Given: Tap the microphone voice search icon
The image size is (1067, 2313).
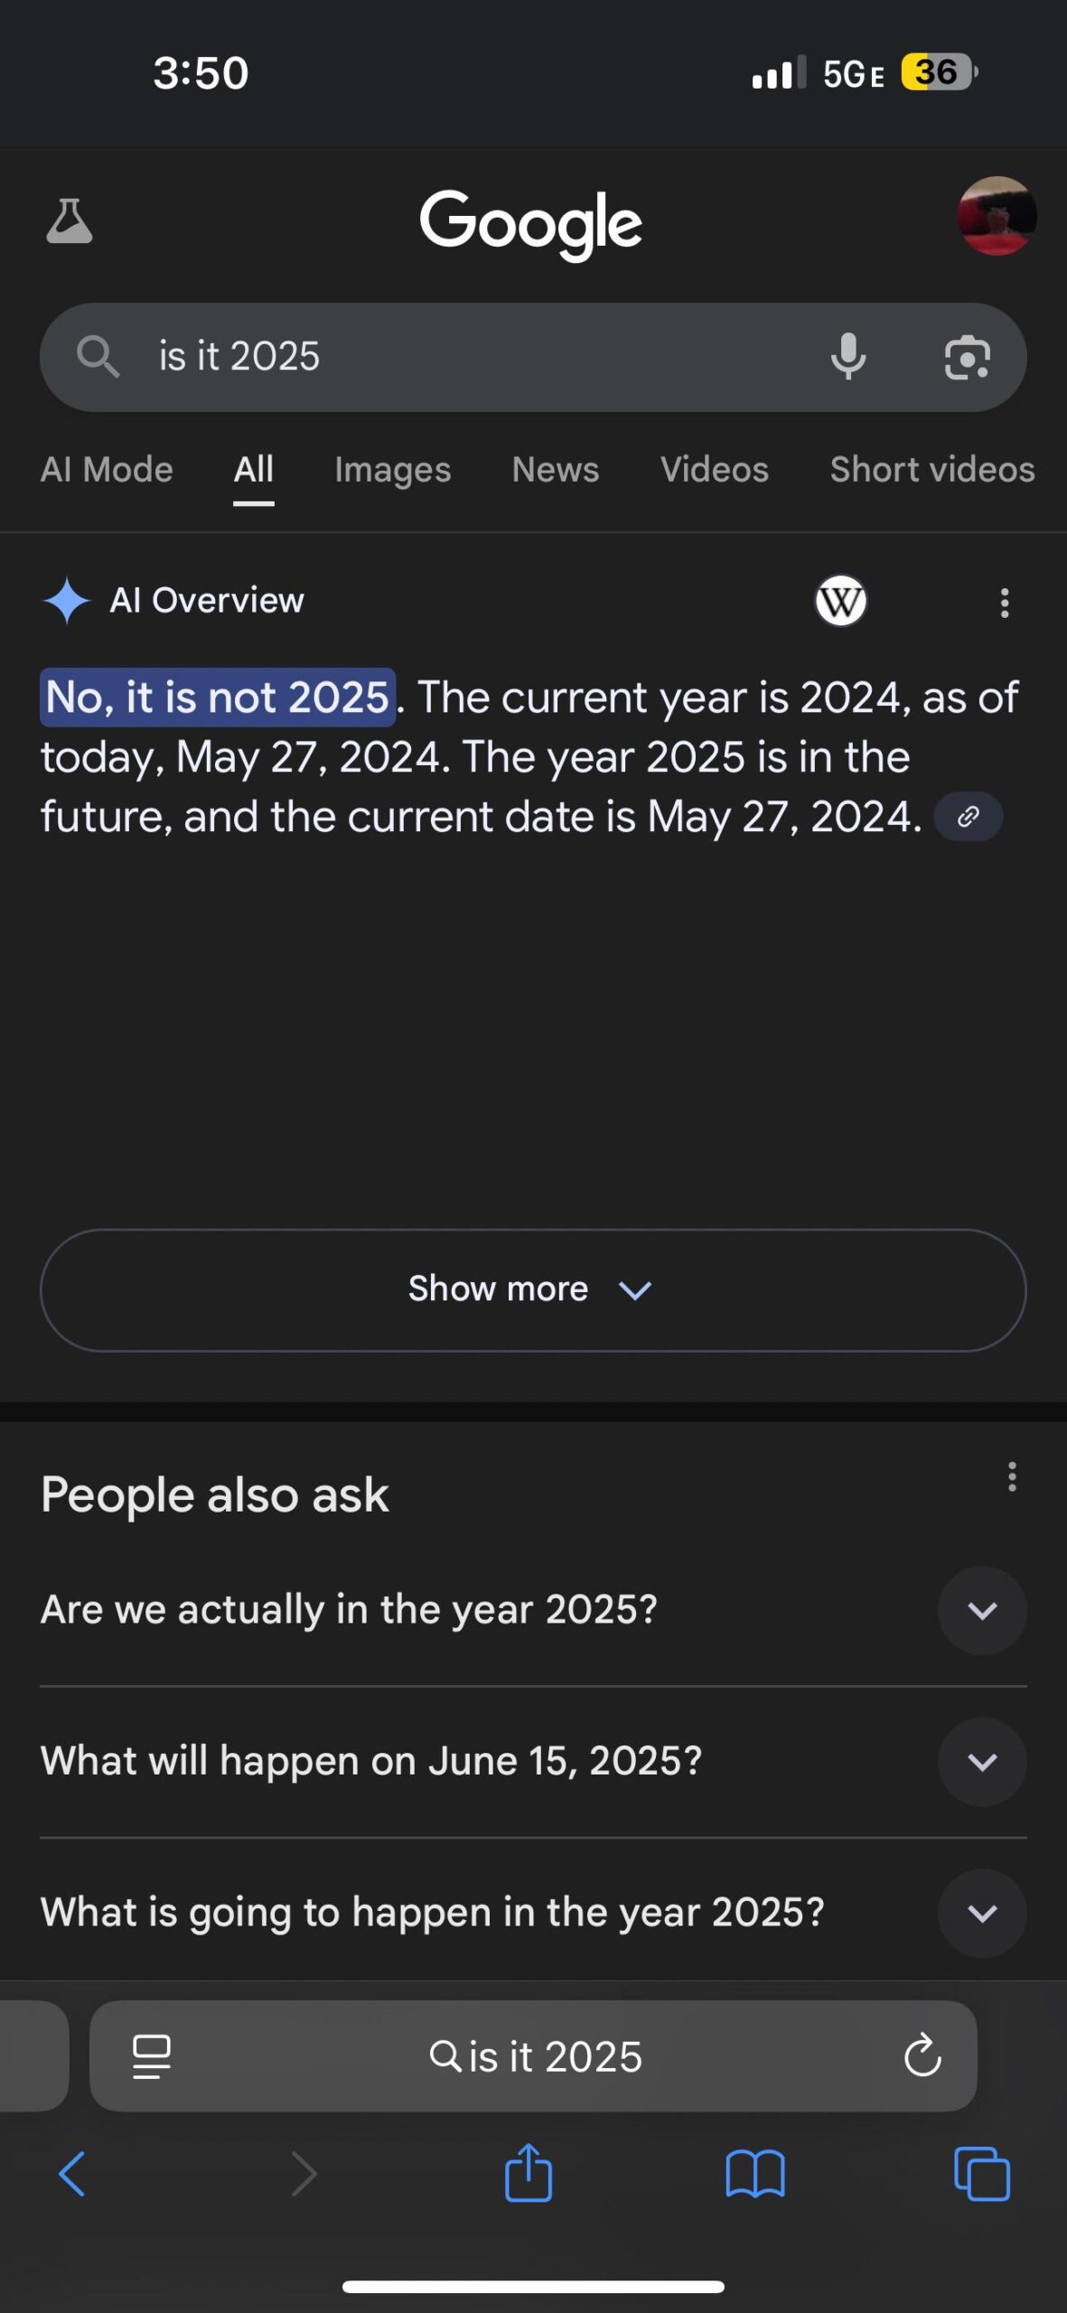Looking at the screenshot, I should click(x=847, y=357).
